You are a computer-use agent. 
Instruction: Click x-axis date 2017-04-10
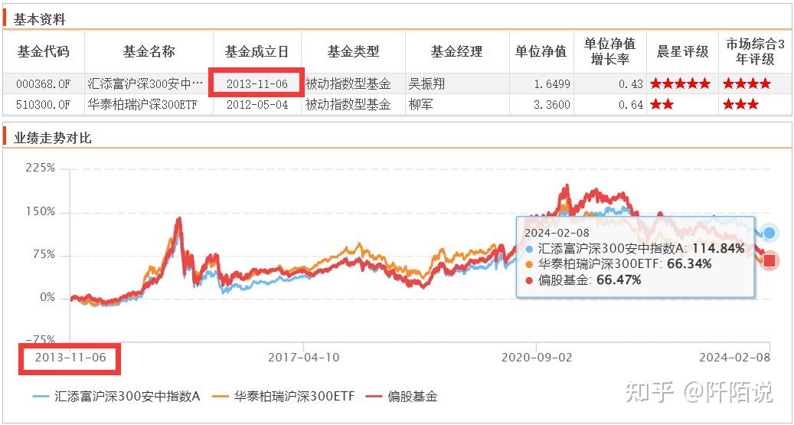[303, 357]
